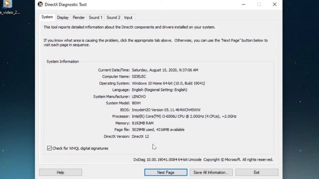
Task: Click the System Information group label
Action: tap(63, 62)
